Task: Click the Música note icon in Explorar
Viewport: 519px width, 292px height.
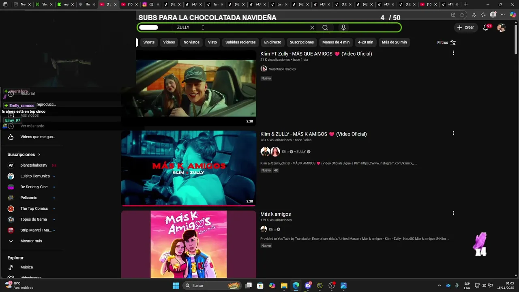Action: pos(11,267)
